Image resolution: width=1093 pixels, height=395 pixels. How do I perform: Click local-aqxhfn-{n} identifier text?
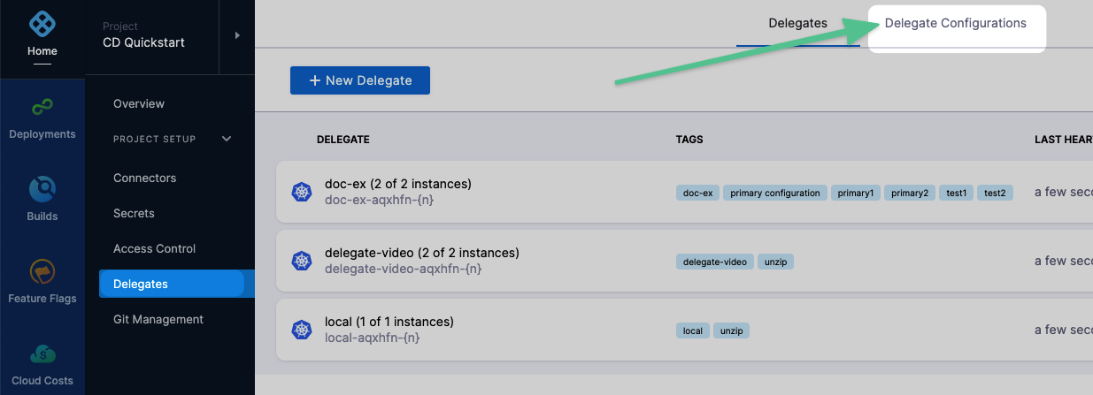[x=372, y=338]
